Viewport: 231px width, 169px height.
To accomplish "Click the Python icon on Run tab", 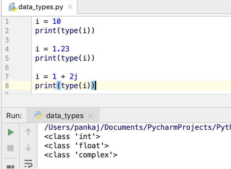I will click(38, 115).
